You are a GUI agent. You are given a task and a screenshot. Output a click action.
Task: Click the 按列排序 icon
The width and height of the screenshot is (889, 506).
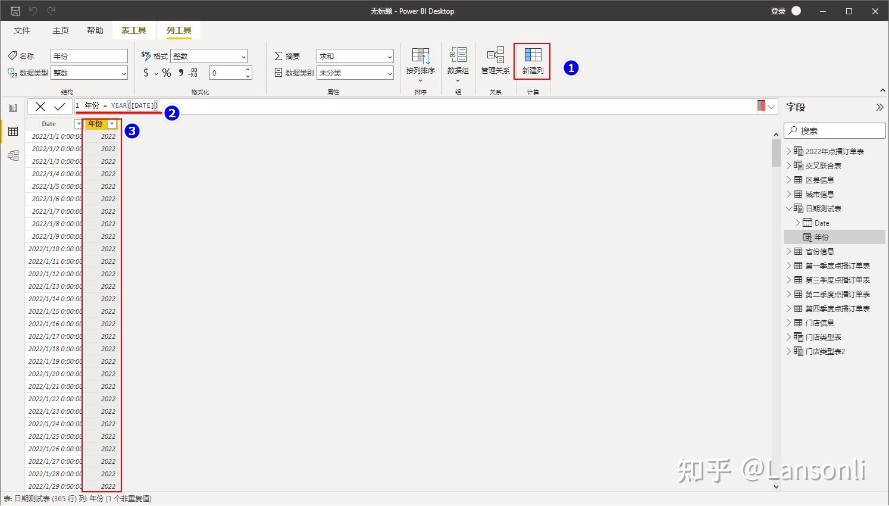tap(420, 60)
